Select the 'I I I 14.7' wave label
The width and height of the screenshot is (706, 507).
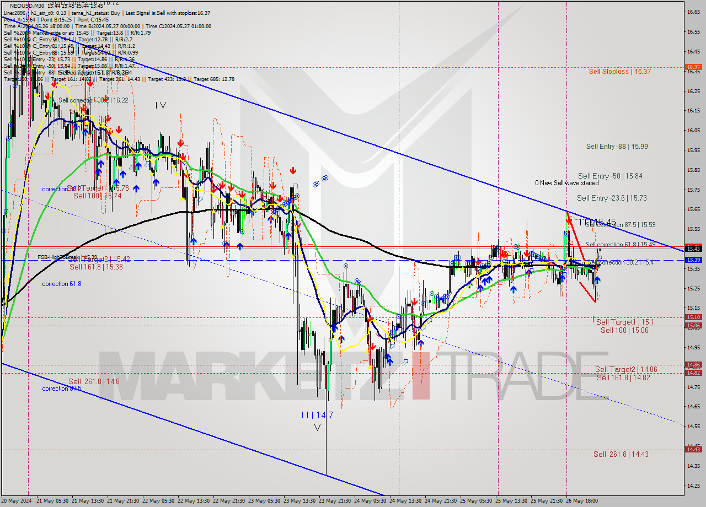[317, 415]
